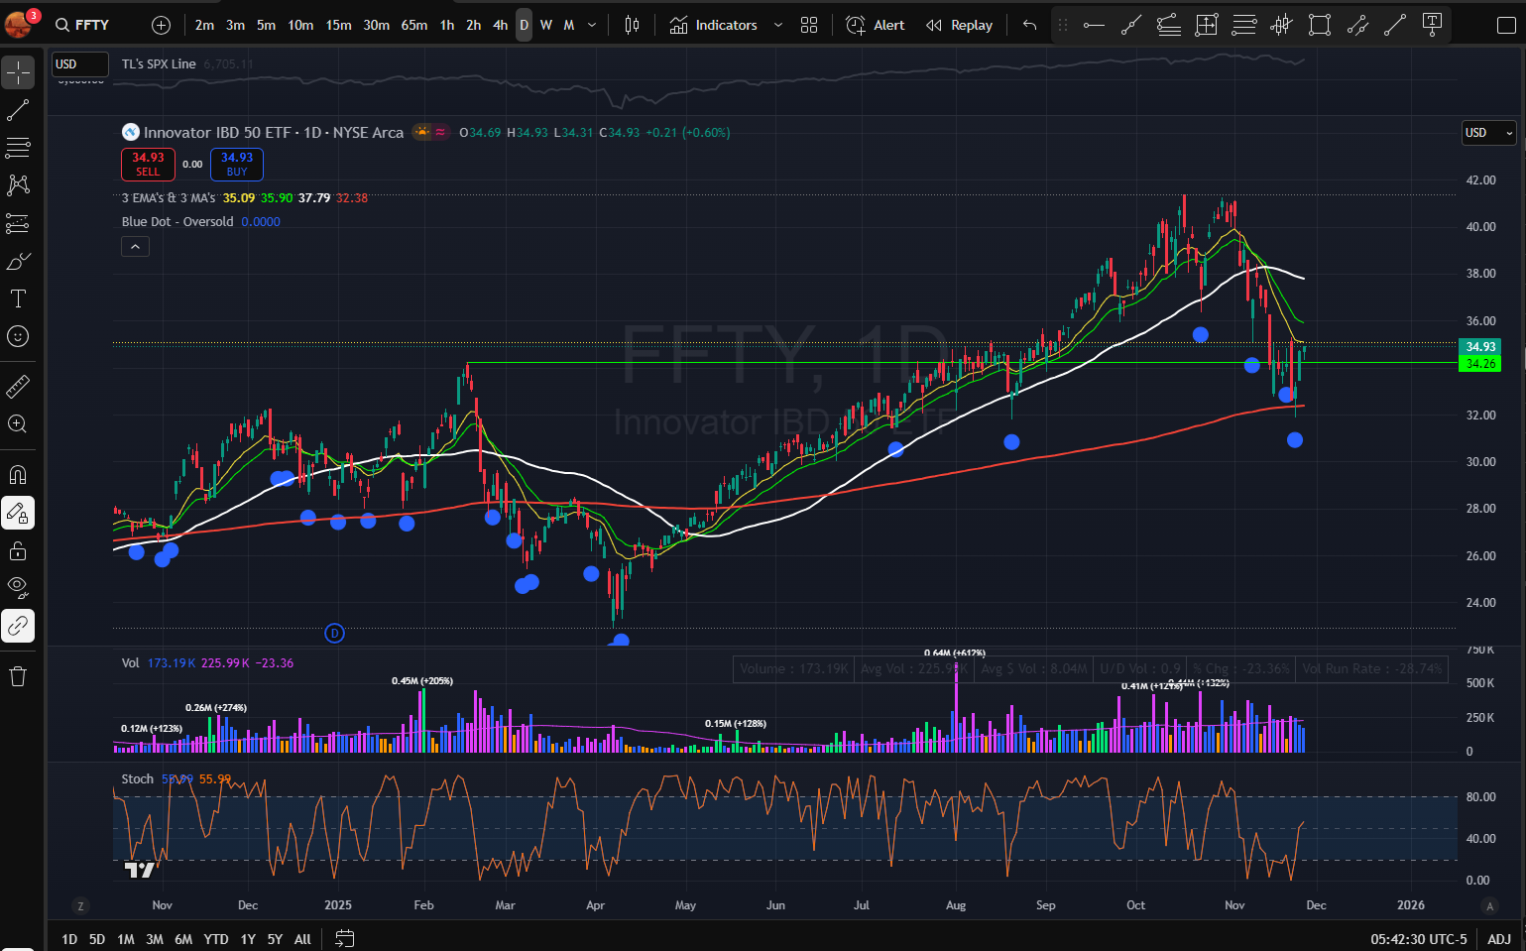
Task: Select the bars pattern favorite tool
Action: [1282, 25]
